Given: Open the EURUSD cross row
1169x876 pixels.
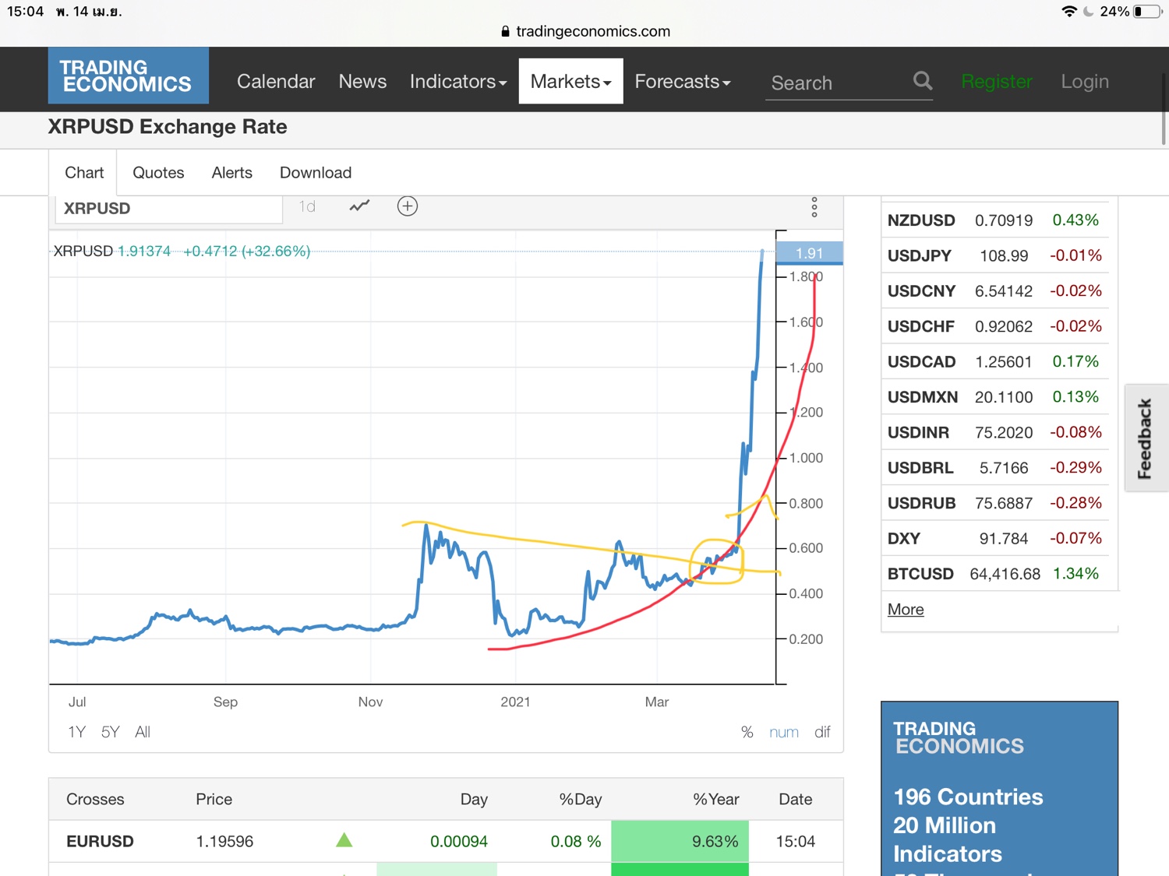Looking at the screenshot, I should click(x=446, y=841).
